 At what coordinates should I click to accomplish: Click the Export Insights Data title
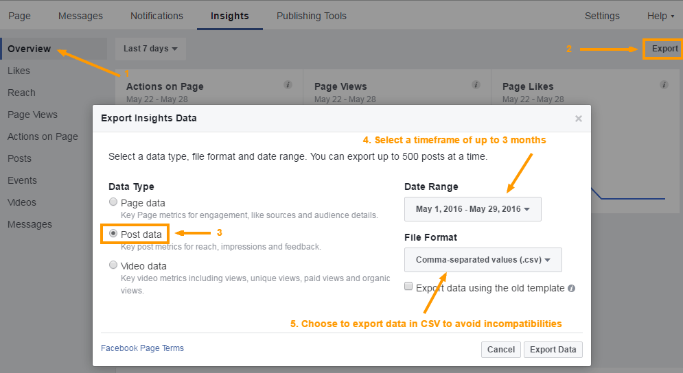click(x=148, y=118)
